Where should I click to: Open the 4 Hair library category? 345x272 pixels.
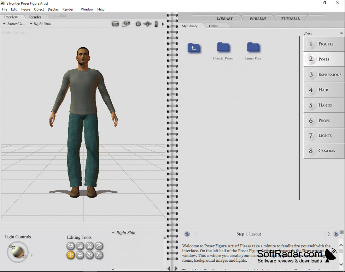tap(324, 89)
